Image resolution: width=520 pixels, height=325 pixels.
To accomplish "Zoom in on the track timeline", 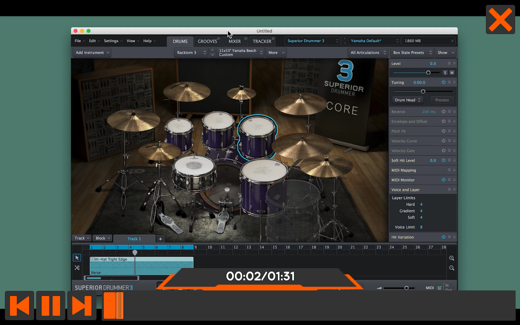I will [451, 258].
